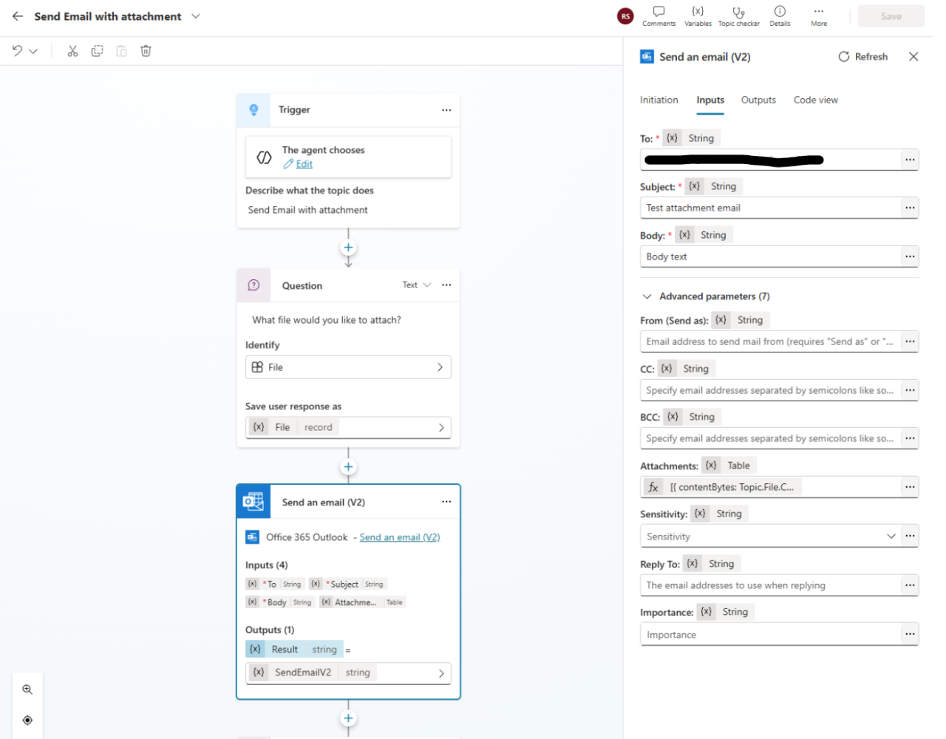Open the Comments panel

[x=659, y=16]
